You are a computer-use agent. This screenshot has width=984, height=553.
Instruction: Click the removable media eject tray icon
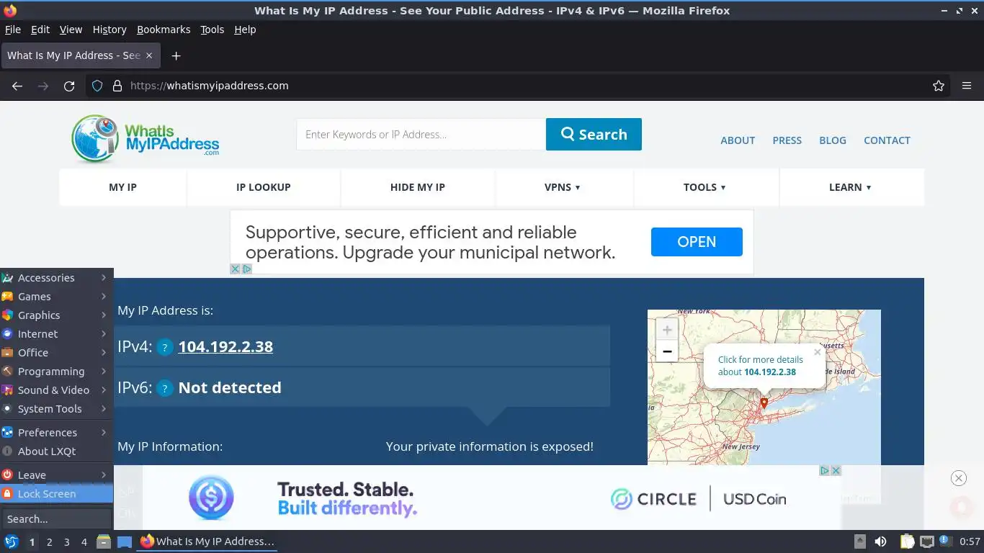tap(860, 541)
